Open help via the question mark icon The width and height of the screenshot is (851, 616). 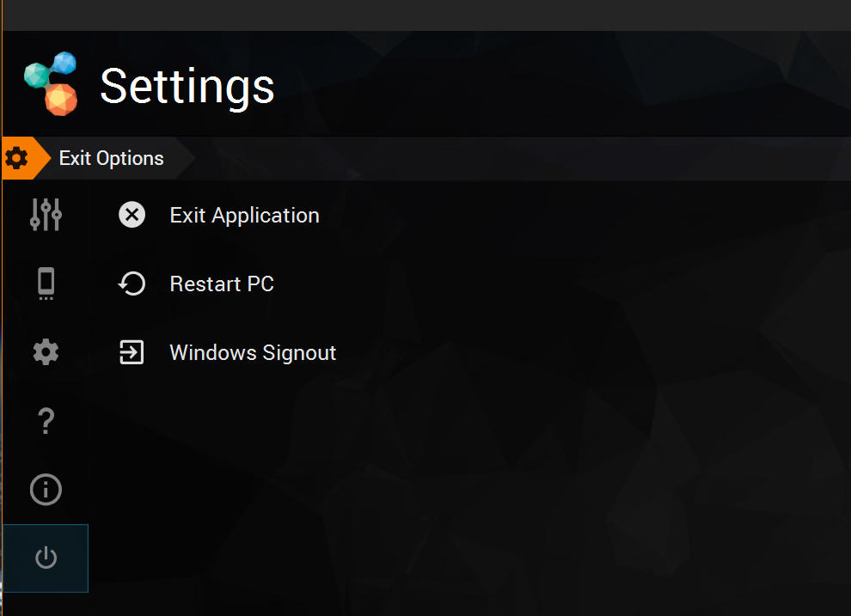tap(46, 421)
